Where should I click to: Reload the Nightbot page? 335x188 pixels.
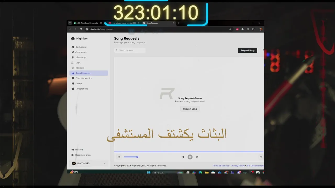[x=81, y=29]
